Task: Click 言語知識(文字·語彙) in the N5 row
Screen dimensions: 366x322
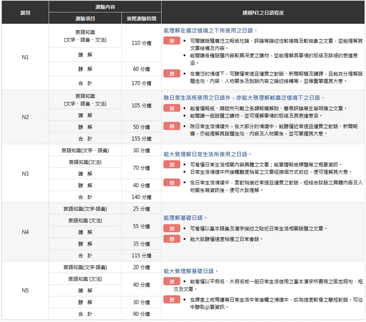Action: point(85,267)
